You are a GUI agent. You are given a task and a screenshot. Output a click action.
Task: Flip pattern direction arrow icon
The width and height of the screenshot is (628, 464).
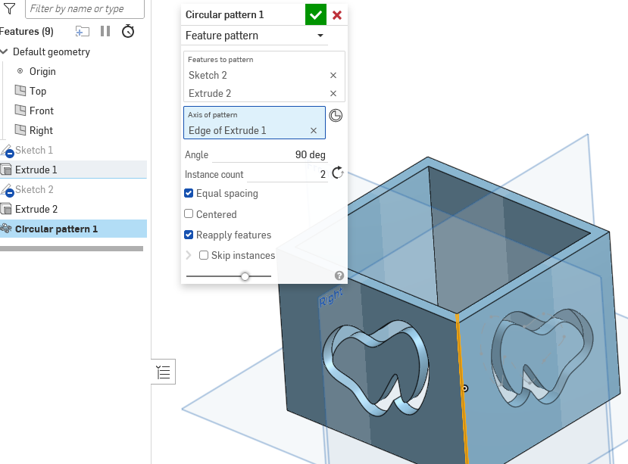coord(338,173)
